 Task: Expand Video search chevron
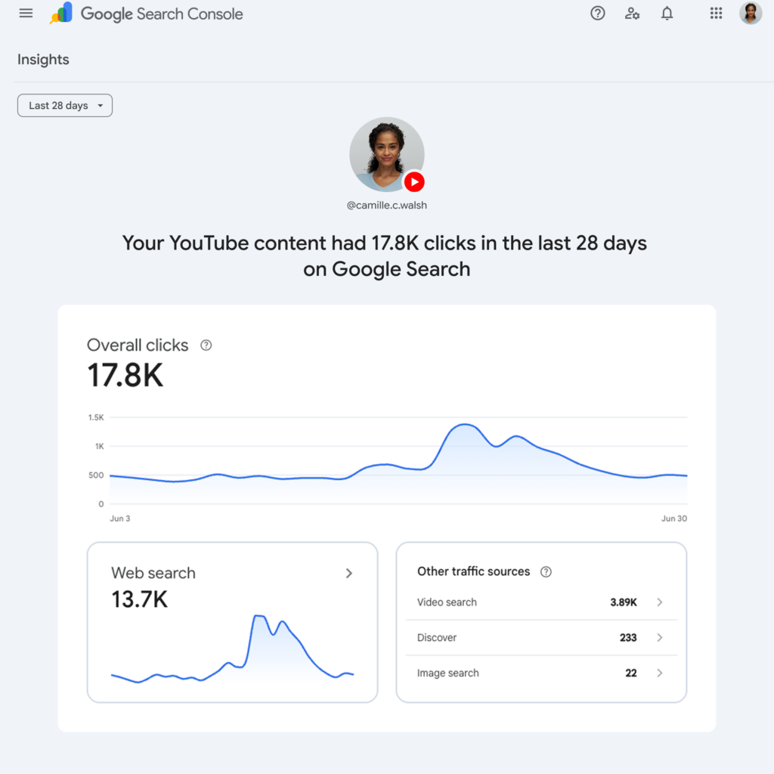pos(659,602)
